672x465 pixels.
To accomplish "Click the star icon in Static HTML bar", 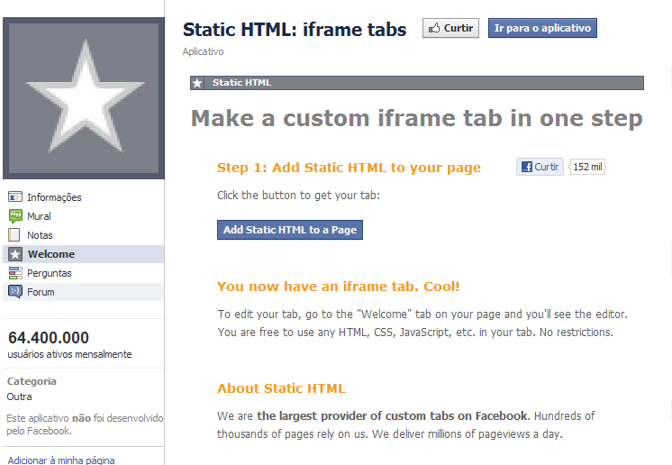I will click(197, 83).
